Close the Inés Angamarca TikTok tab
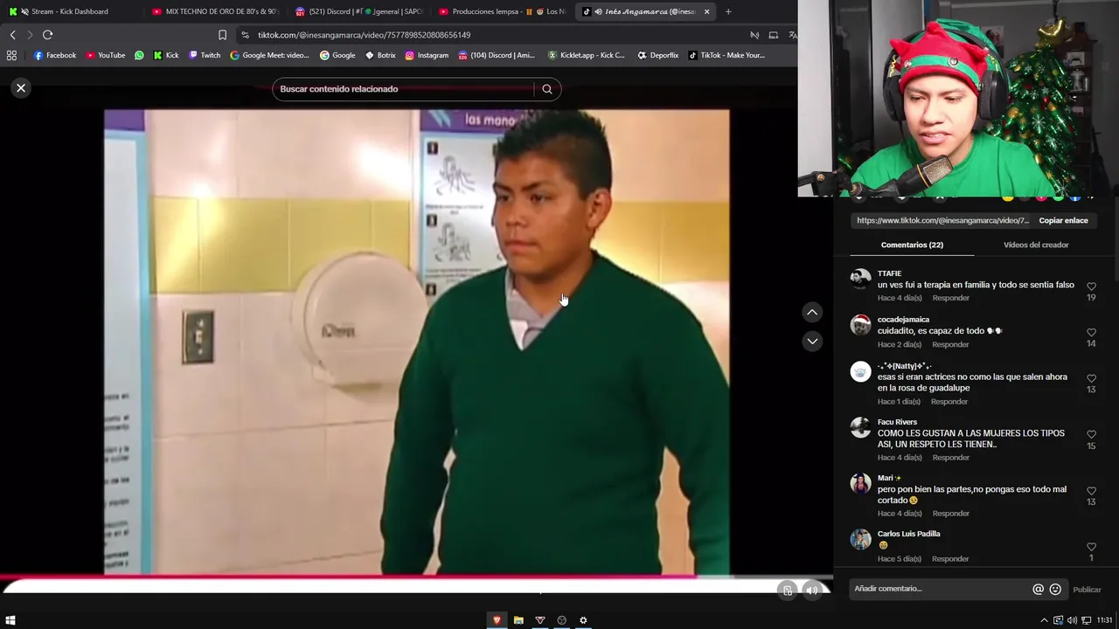Viewport: 1119px width, 629px height. (x=706, y=11)
